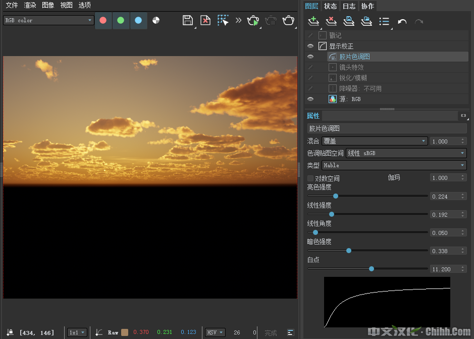Toggle visibility of 源: RGB layer
This screenshot has height=339, width=474.
(x=310, y=99)
